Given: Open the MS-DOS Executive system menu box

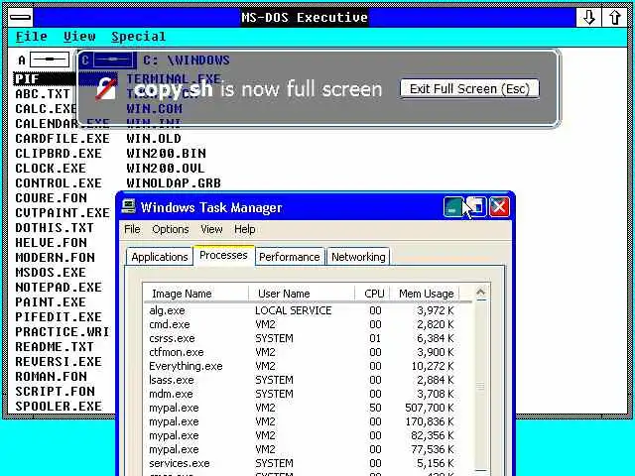Looking at the screenshot, I should point(20,18).
